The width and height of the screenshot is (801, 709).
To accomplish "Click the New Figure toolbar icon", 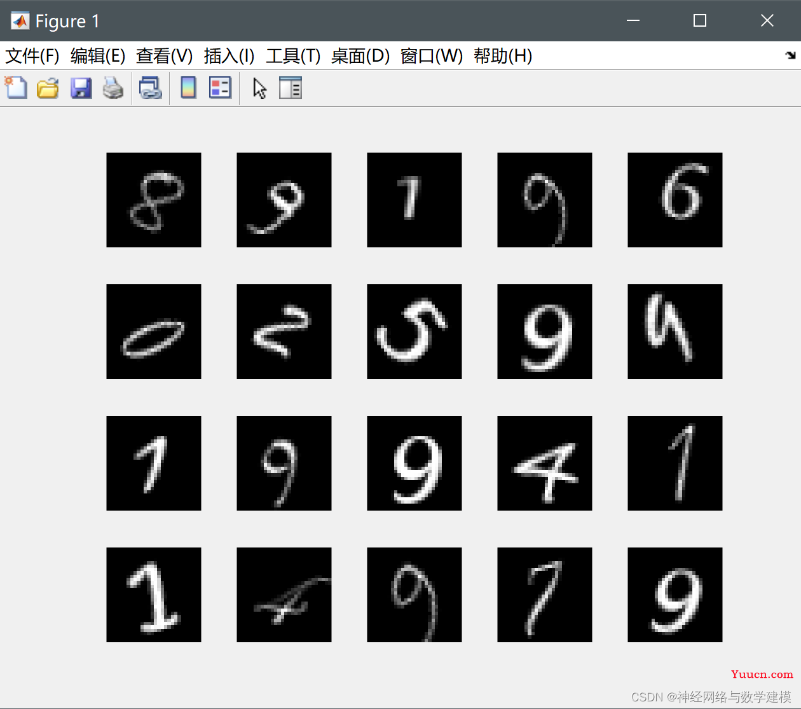I will point(16,88).
